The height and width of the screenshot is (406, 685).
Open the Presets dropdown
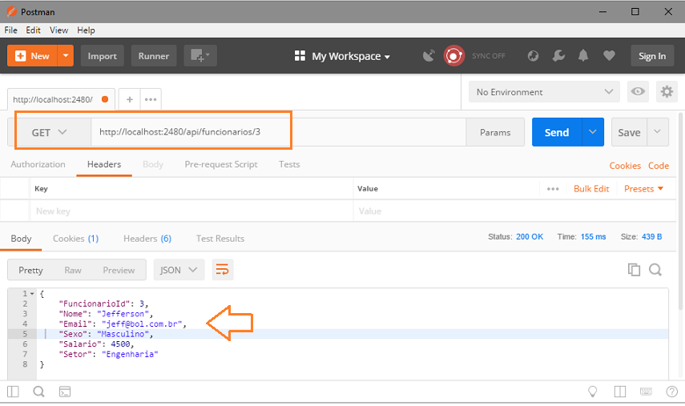click(643, 189)
